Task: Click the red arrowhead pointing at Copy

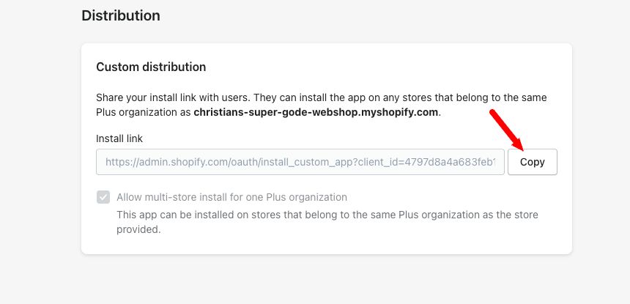Action: coord(519,145)
